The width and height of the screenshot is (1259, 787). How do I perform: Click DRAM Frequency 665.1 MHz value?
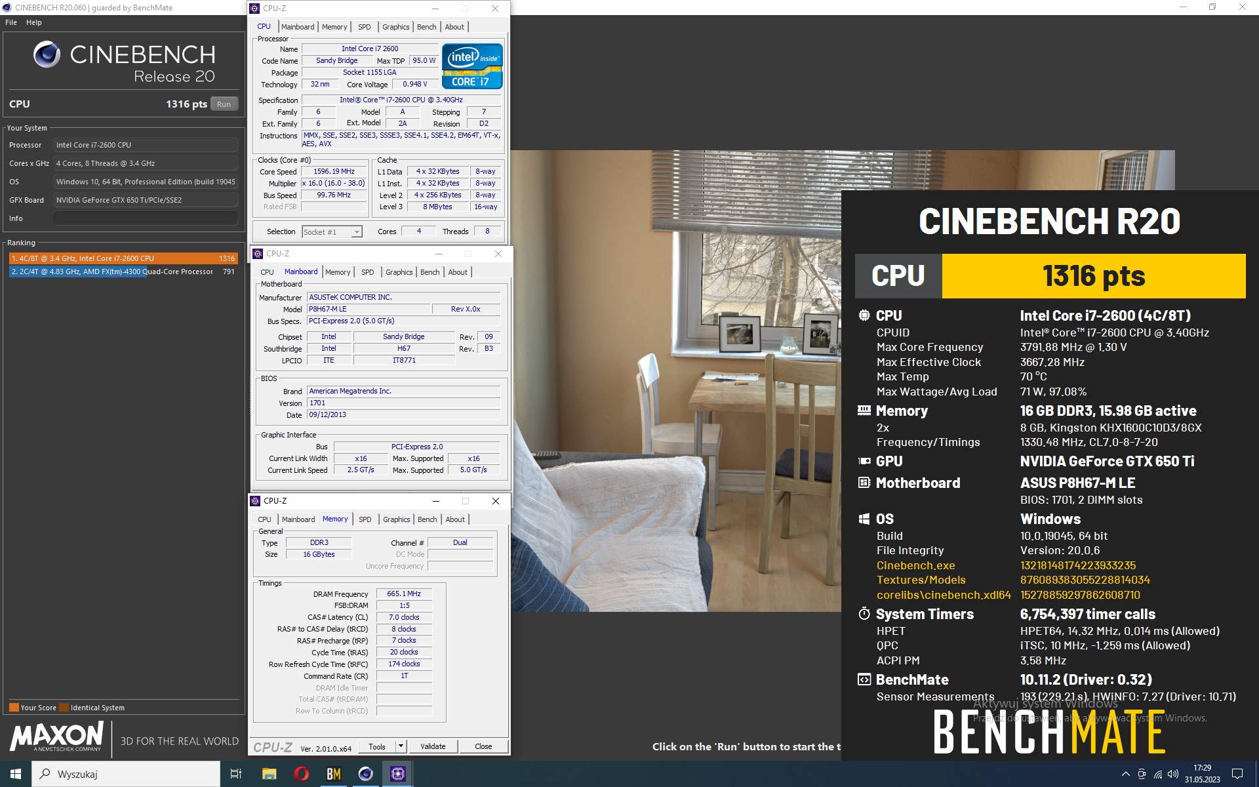click(404, 594)
